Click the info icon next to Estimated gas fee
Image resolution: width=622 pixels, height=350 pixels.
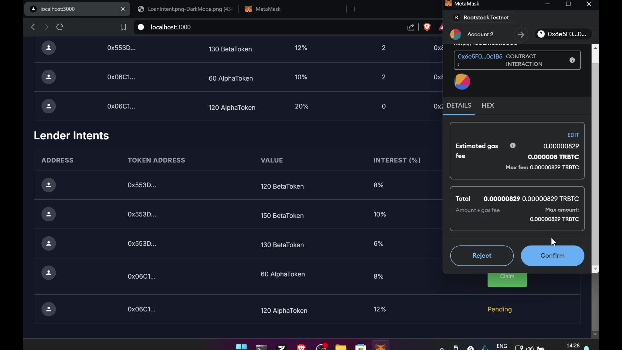tap(513, 146)
